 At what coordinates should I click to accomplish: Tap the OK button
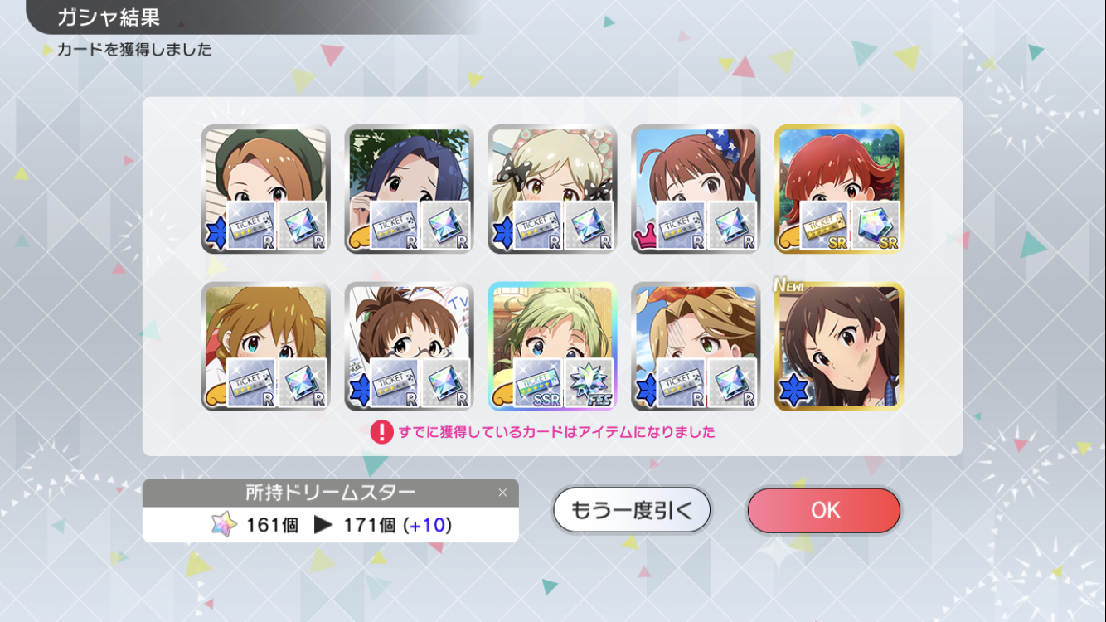(823, 510)
